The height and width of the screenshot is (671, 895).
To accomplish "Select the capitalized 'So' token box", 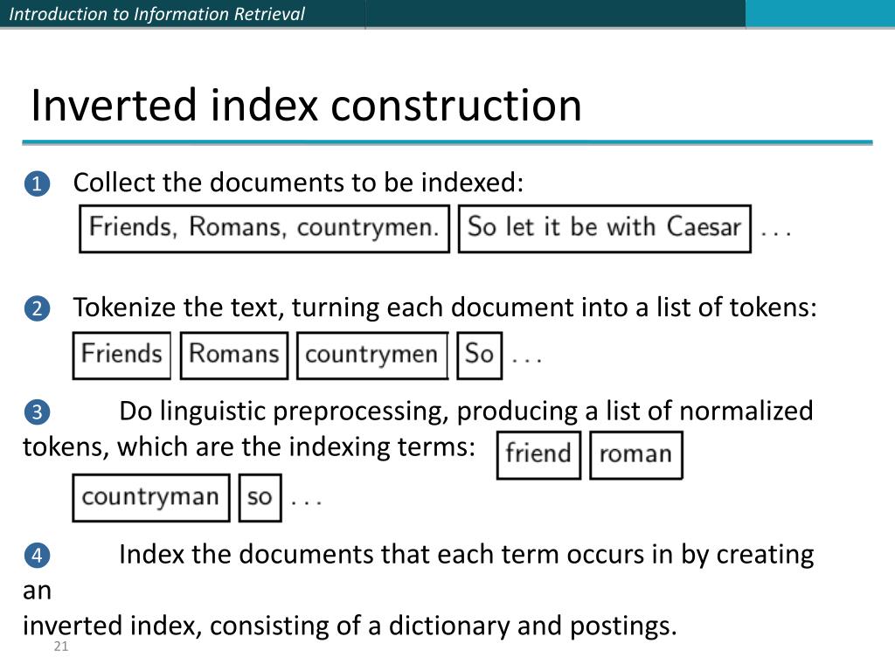I will (480, 355).
